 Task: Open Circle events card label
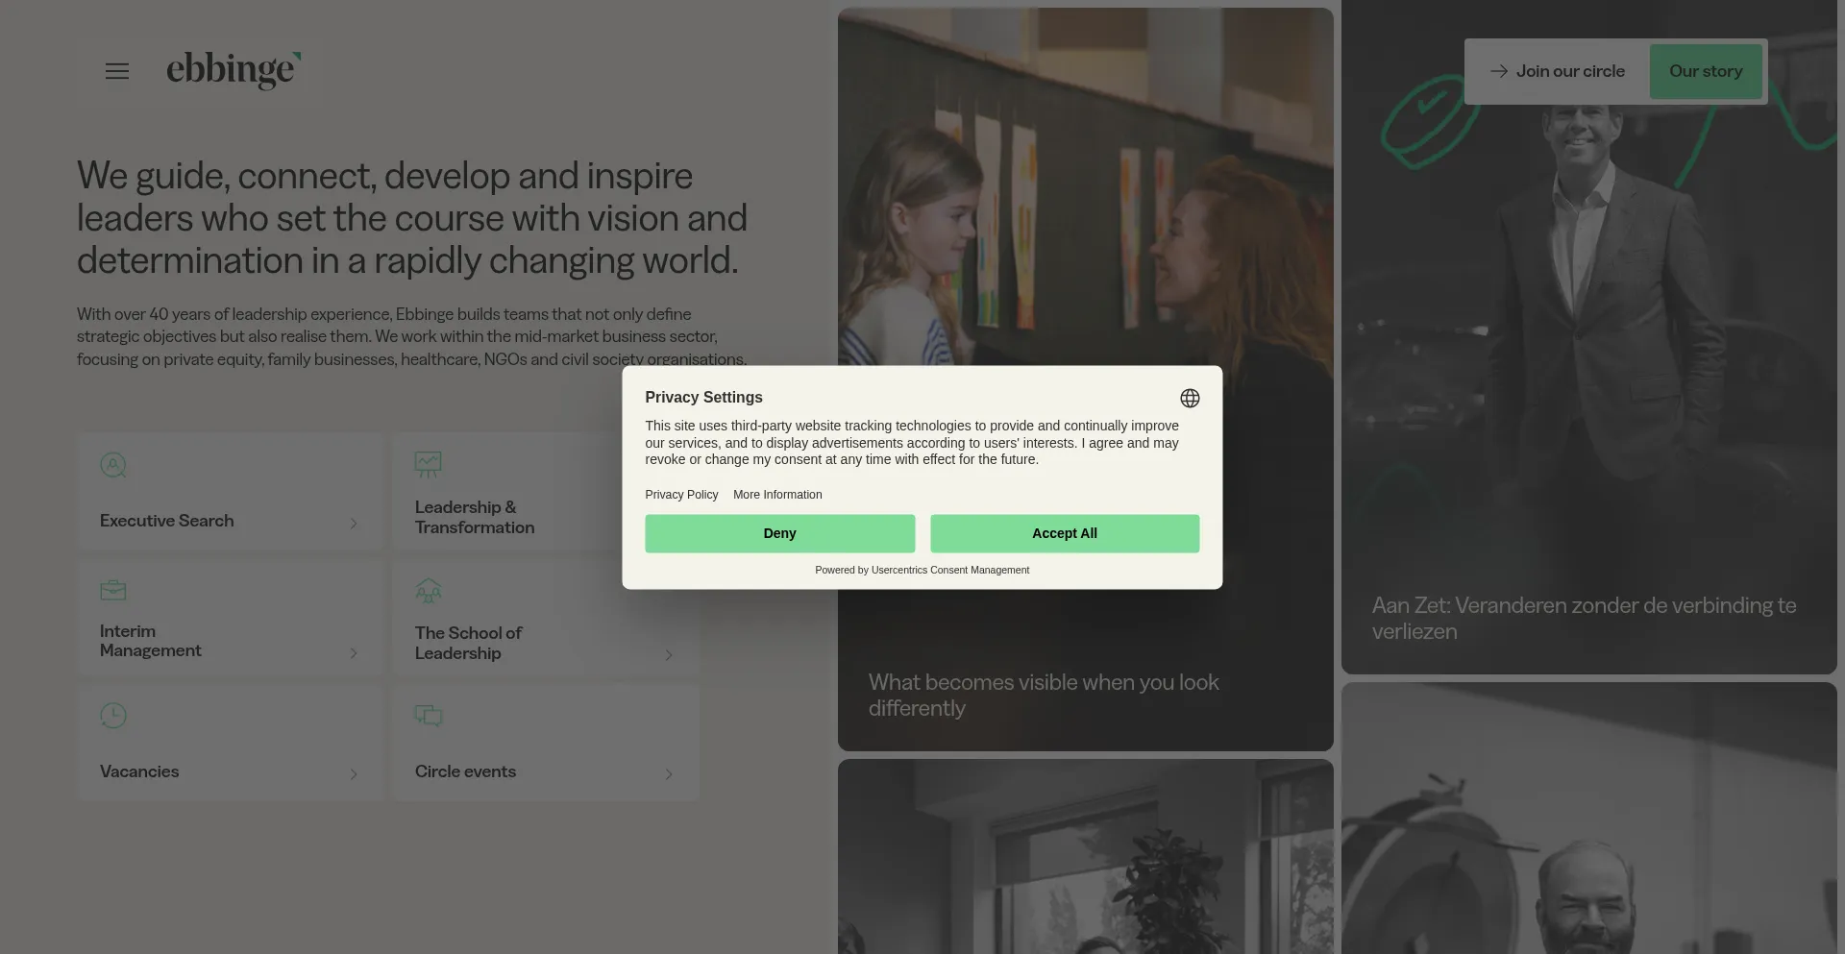pyautogui.click(x=465, y=771)
